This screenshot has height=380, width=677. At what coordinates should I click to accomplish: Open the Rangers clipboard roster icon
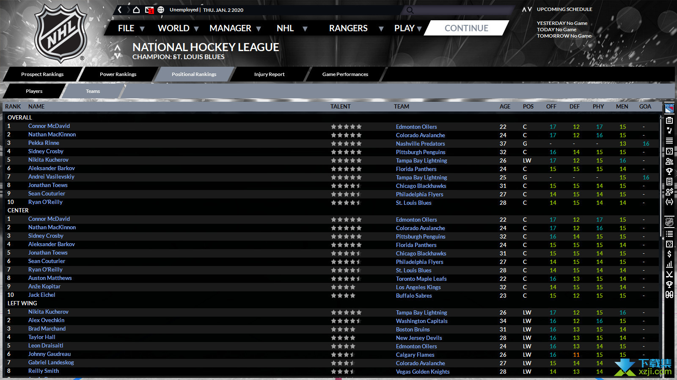click(669, 120)
